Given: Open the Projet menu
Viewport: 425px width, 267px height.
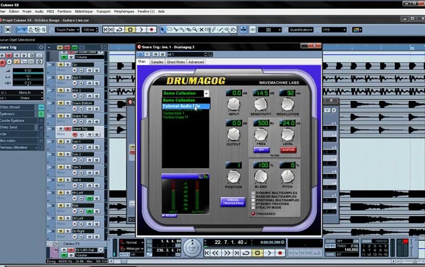Looking at the screenshot, I should coord(27,11).
